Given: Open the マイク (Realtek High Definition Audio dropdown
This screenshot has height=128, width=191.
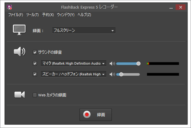Looking at the screenshot, I should tap(74, 64).
